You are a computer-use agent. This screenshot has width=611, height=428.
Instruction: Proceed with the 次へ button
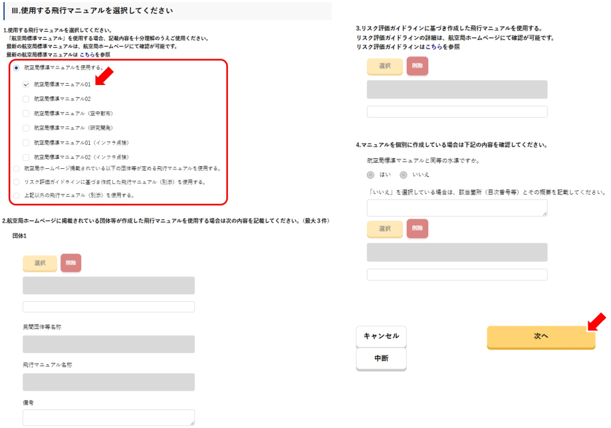point(541,337)
